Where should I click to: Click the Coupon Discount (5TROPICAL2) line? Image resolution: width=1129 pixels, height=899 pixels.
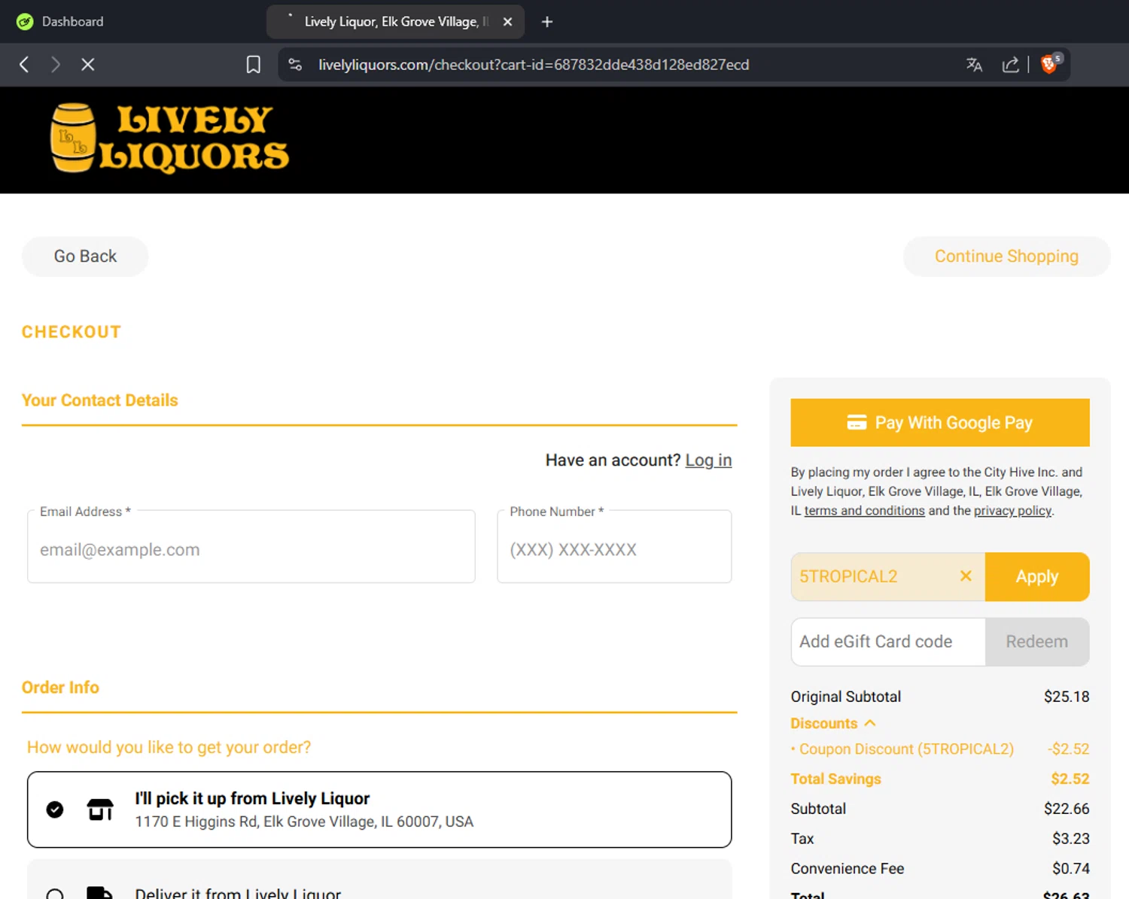point(940,749)
